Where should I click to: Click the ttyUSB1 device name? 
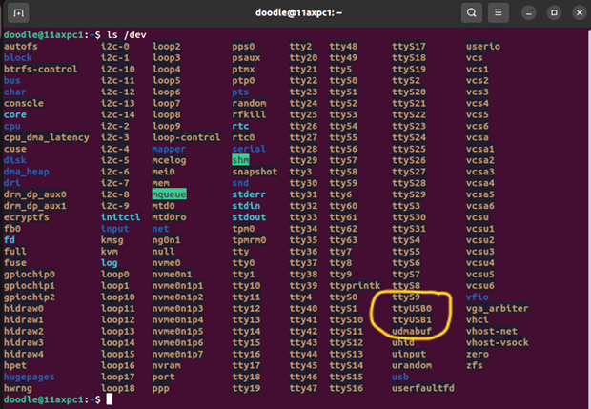point(412,319)
